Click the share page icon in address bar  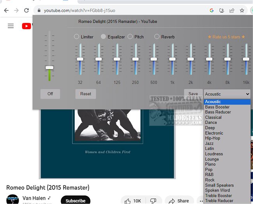pyautogui.click(x=232, y=10)
